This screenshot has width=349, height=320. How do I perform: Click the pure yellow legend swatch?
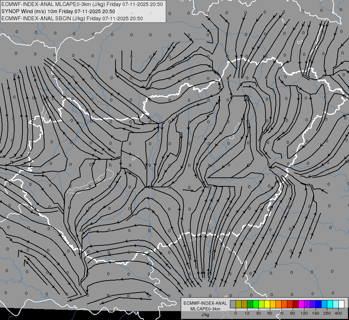click(x=267, y=304)
